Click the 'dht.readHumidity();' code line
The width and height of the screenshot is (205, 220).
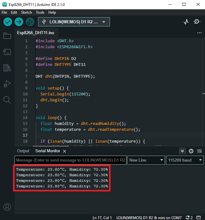[83, 123]
